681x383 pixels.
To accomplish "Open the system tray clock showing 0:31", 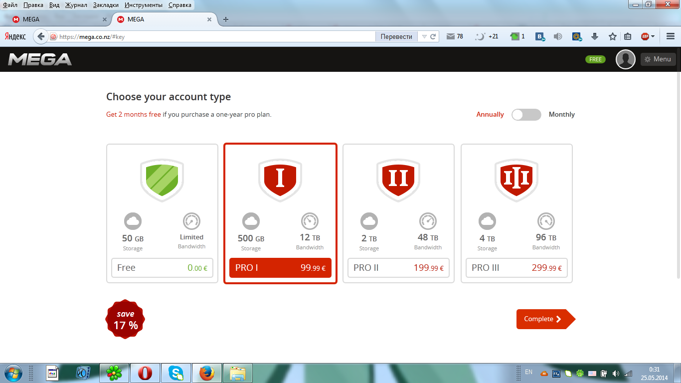I will tap(654, 374).
